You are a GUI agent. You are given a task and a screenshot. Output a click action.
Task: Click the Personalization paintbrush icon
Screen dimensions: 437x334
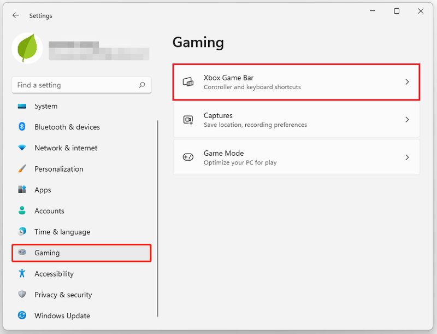click(22, 168)
